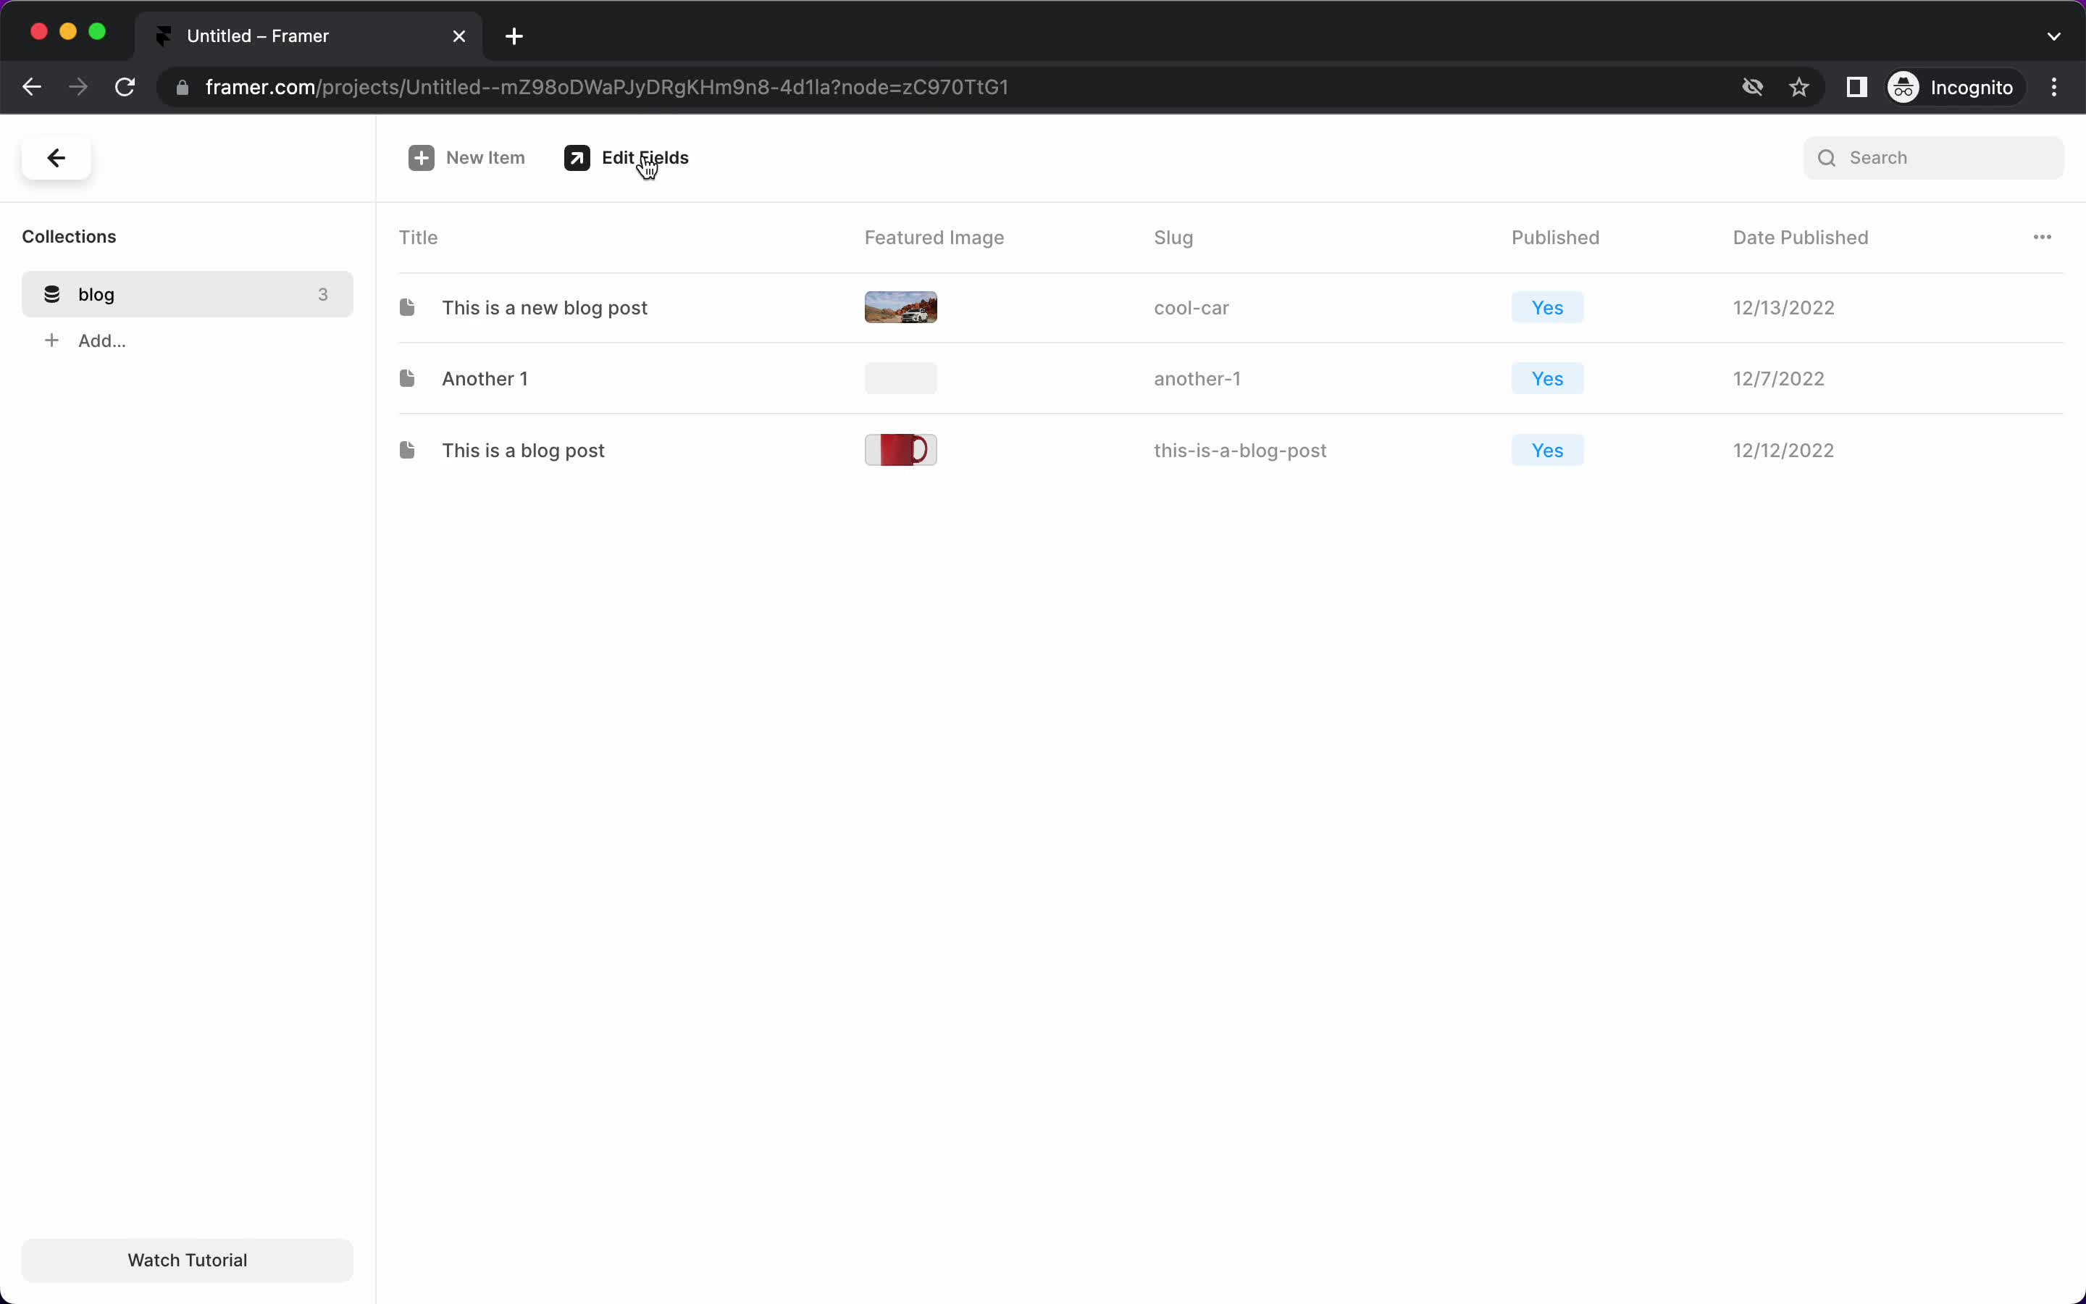Click Watch Tutorial link at bottom
2086x1304 pixels.
point(188,1259)
